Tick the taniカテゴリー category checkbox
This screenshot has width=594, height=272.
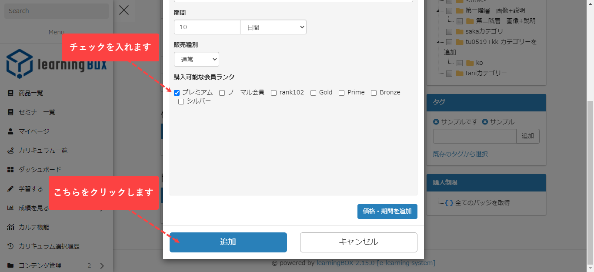[x=449, y=74]
